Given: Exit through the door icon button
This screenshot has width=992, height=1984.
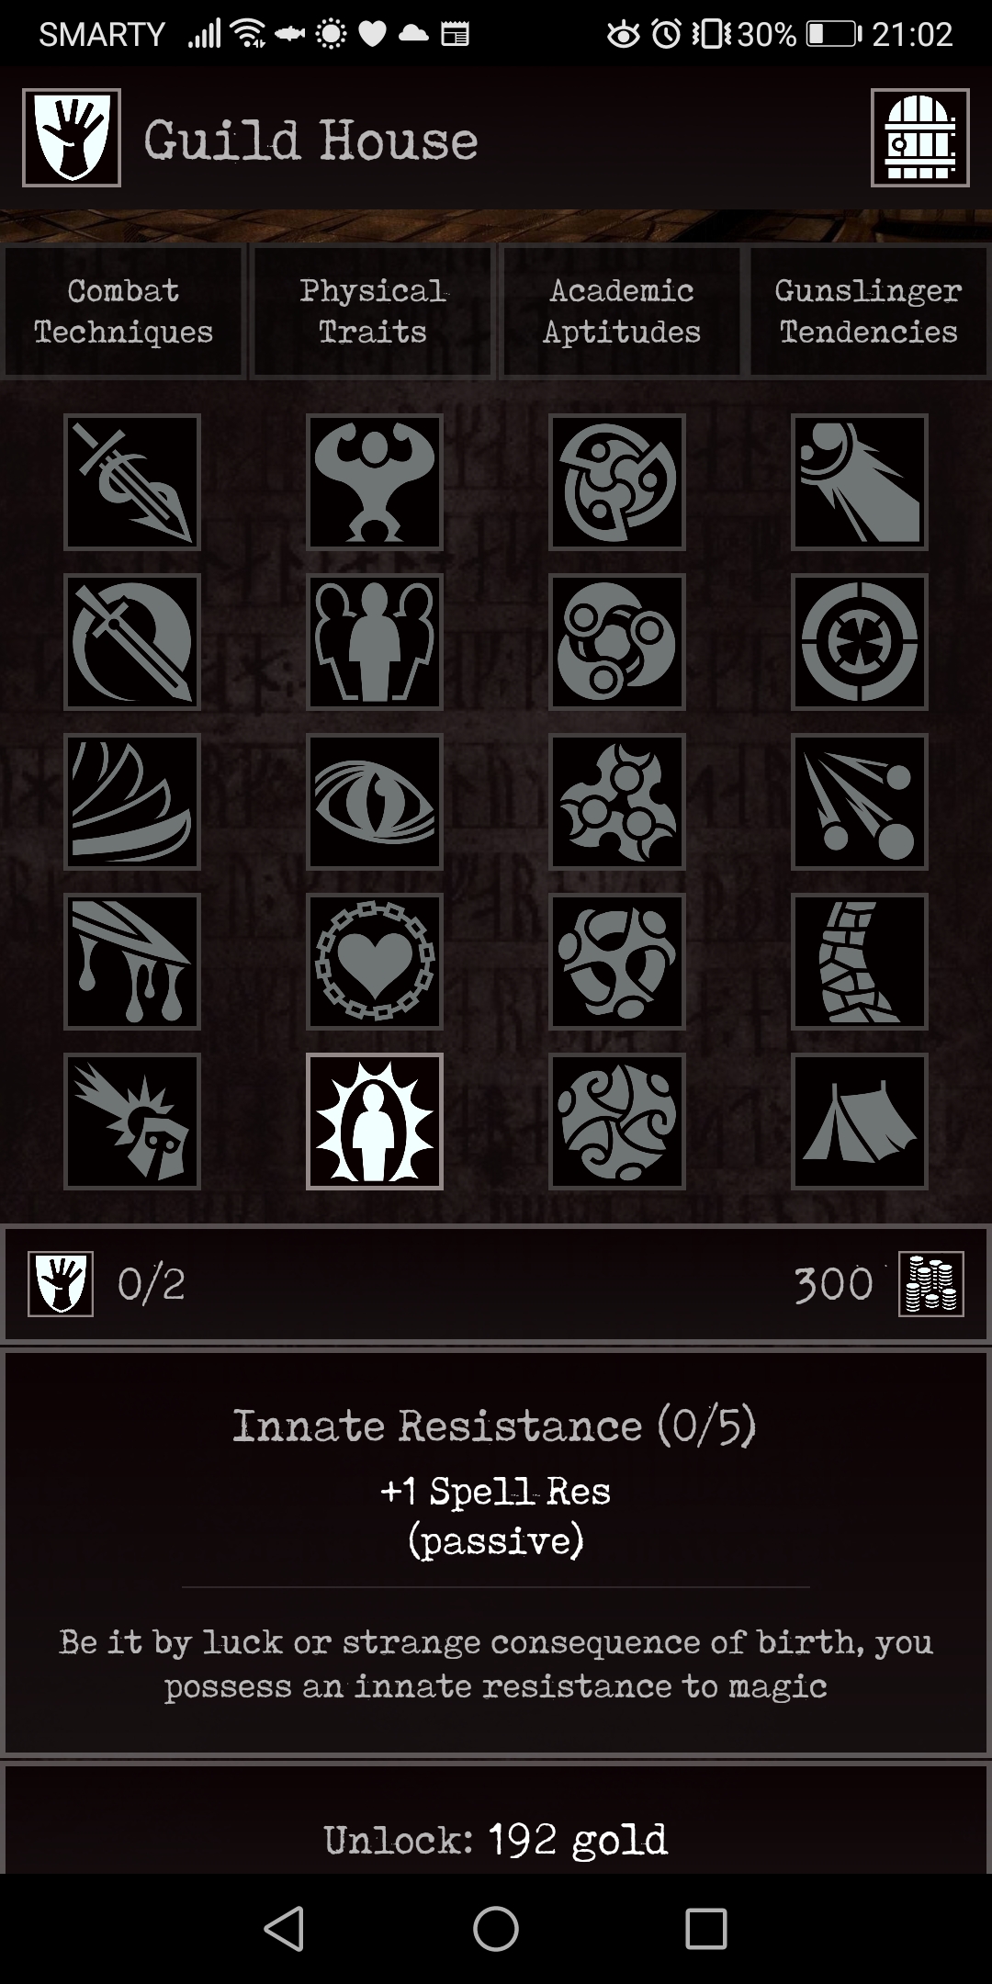Looking at the screenshot, I should (x=920, y=138).
